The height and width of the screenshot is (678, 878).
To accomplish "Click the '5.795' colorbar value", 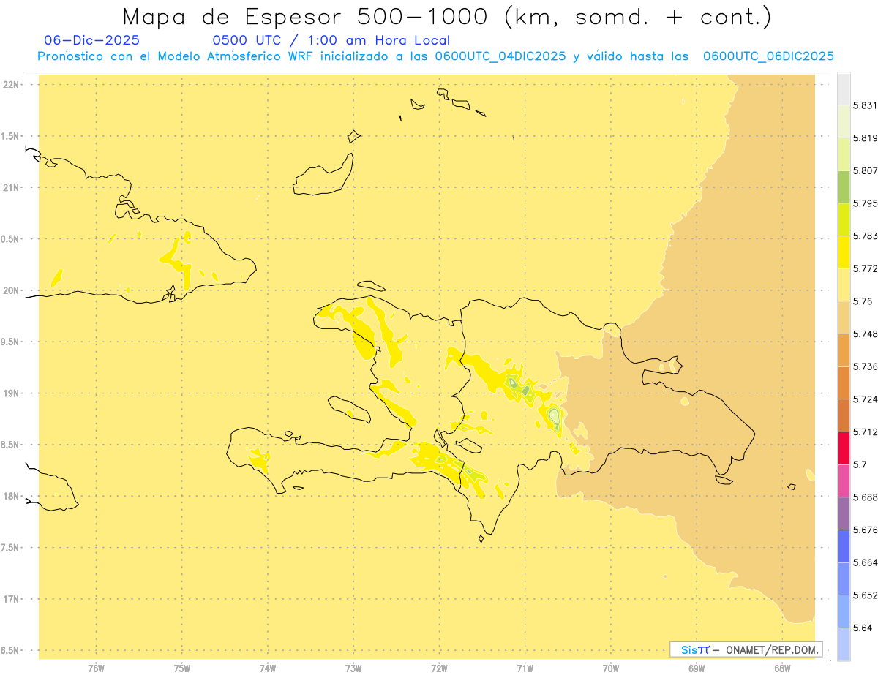I will [865, 203].
